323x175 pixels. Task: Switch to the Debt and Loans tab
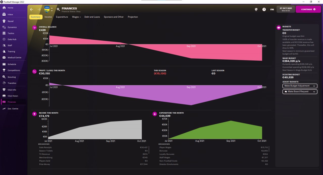click(92, 17)
